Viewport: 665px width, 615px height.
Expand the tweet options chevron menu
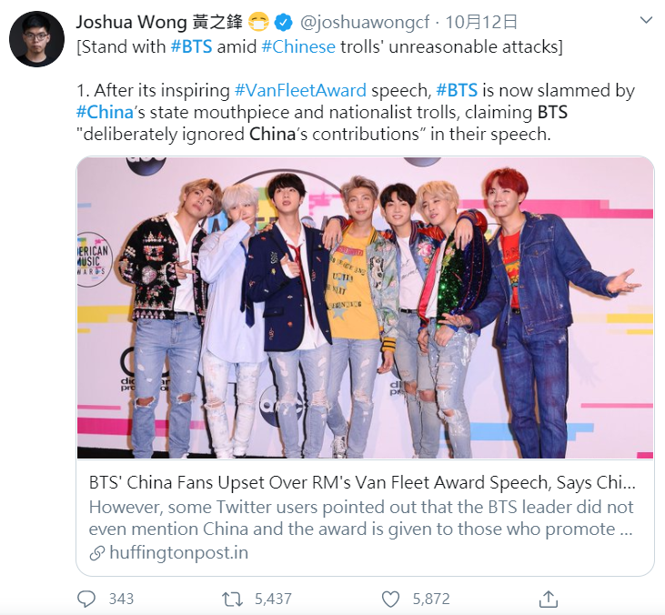[646, 20]
